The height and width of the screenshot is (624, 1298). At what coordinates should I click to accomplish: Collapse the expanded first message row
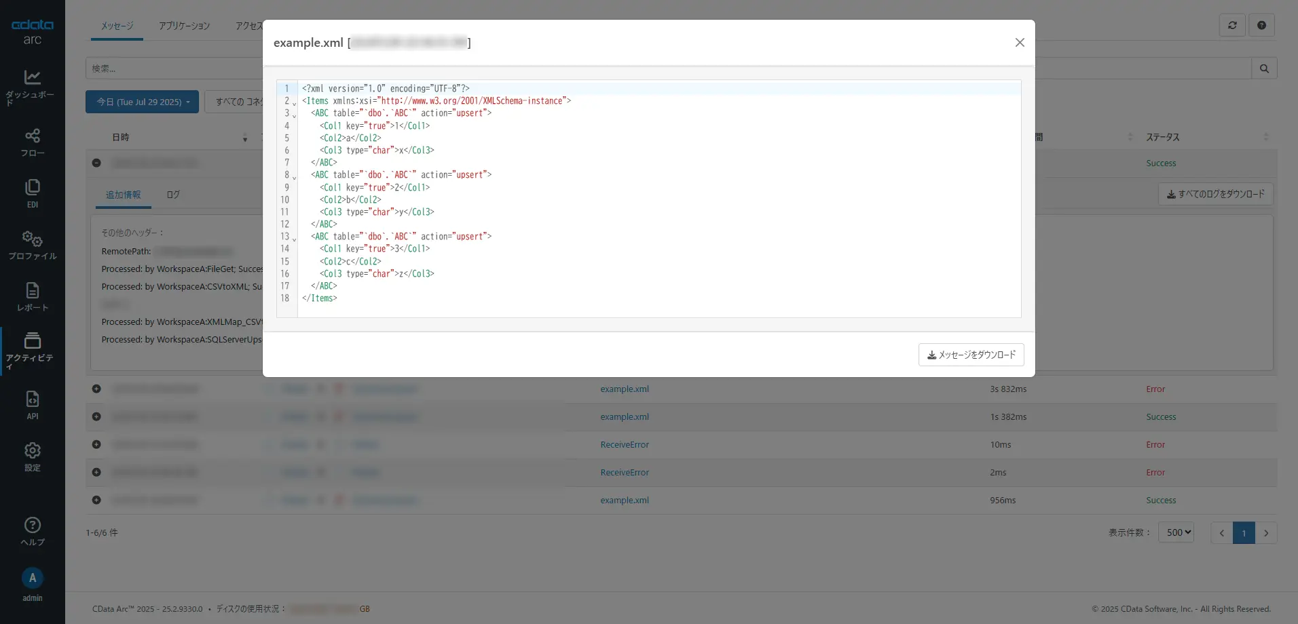96,163
